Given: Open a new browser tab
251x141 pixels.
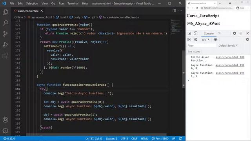Looking at the screenshot, I should click(x=220, y=3).
